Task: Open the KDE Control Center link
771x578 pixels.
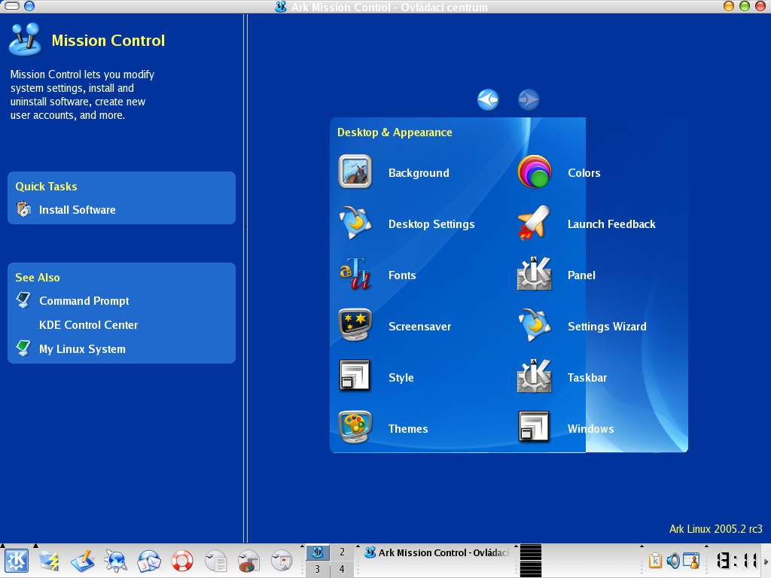Action: click(89, 325)
